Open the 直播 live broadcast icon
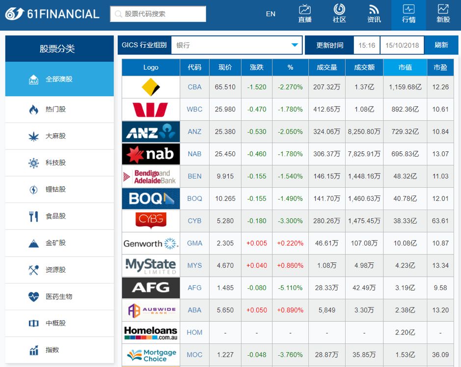Screen dimensions: 461x367 pos(304,14)
